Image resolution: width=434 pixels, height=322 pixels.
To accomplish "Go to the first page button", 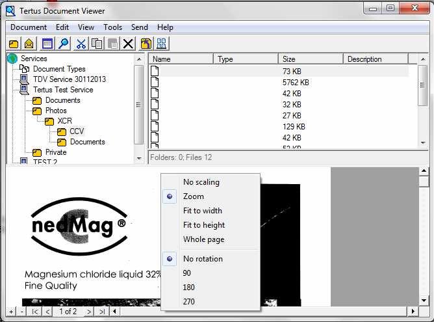I will [x=35, y=312].
